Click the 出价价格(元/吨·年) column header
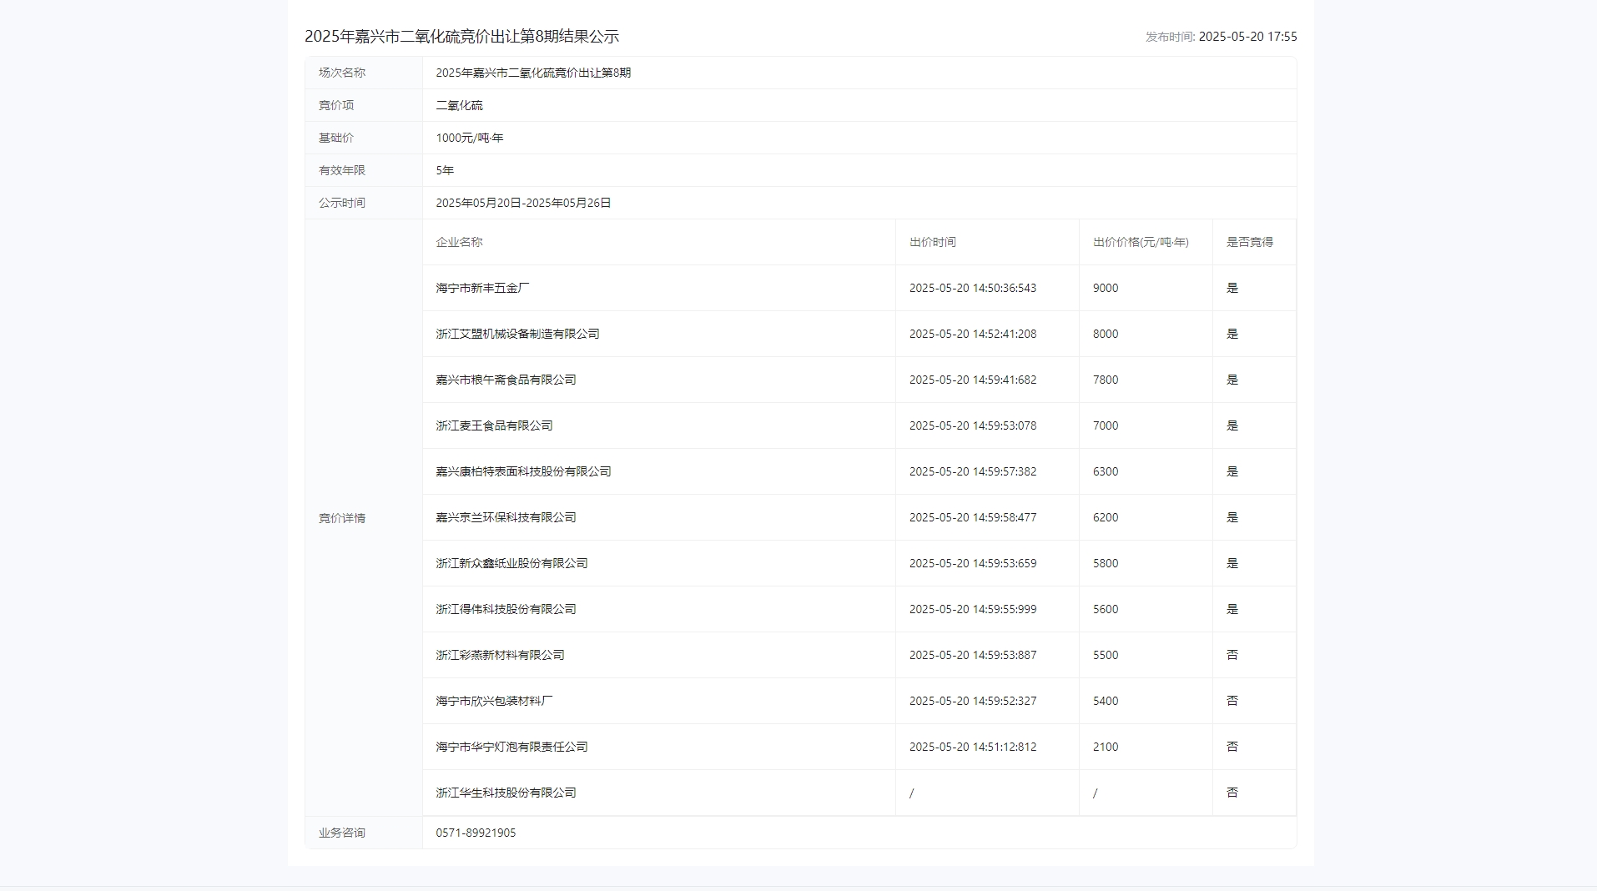 tap(1141, 242)
